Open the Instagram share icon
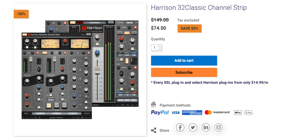The height and width of the screenshot is (137, 296). [x=218, y=127]
